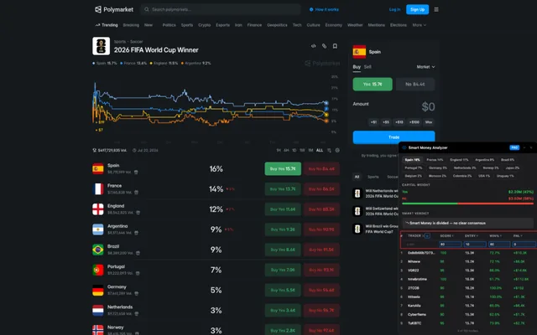Add +$100 to the amount
Viewport: 537px width, 335px height.
pyautogui.click(x=414, y=122)
